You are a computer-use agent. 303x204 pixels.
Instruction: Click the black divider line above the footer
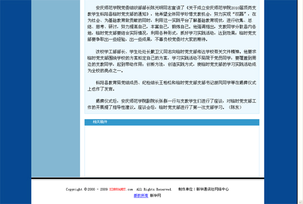click(x=148, y=178)
